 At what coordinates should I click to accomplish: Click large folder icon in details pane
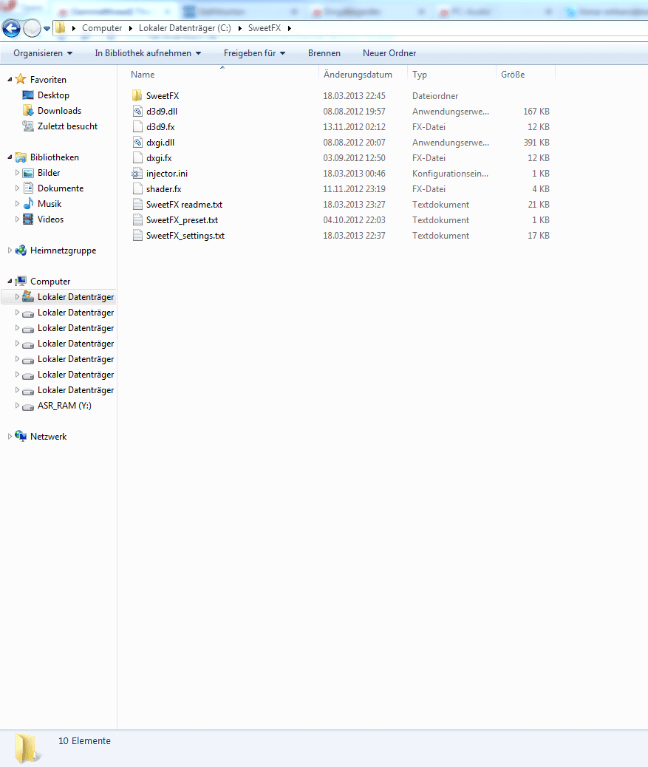[27, 748]
